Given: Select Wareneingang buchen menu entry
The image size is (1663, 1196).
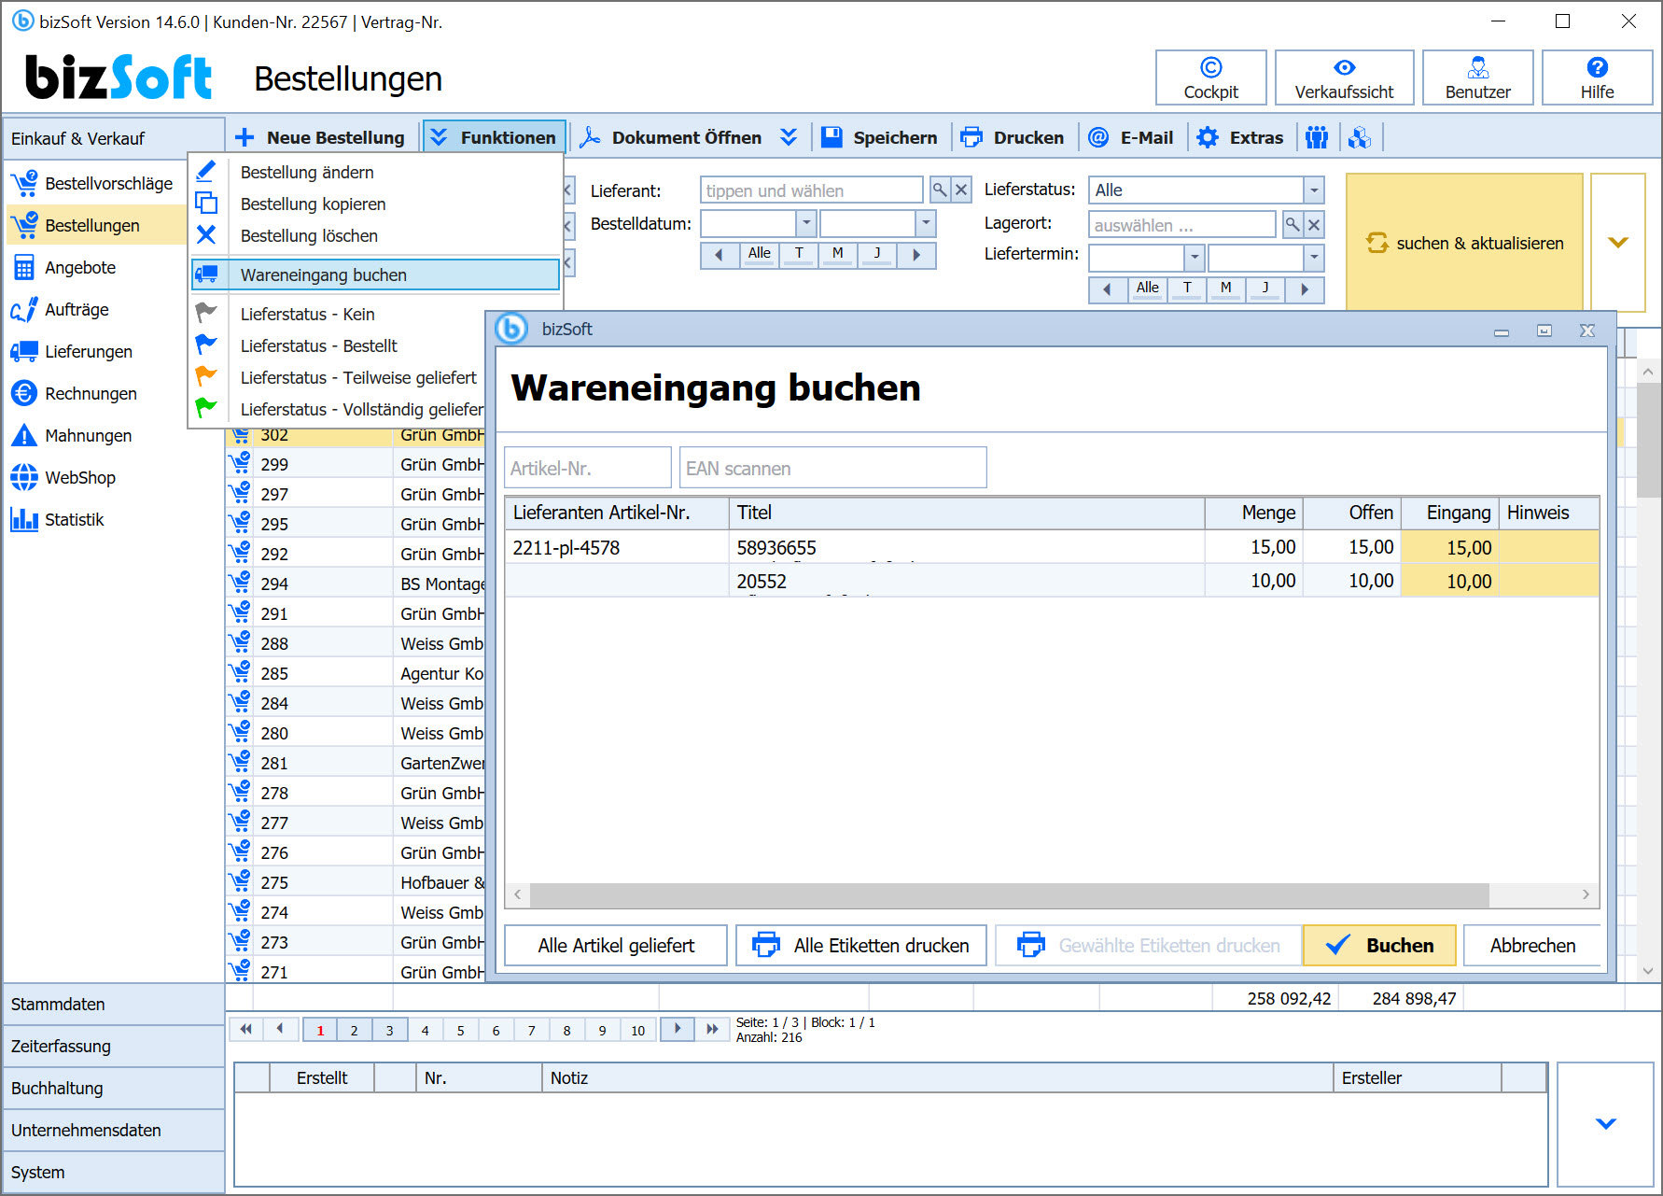Looking at the screenshot, I should (375, 274).
